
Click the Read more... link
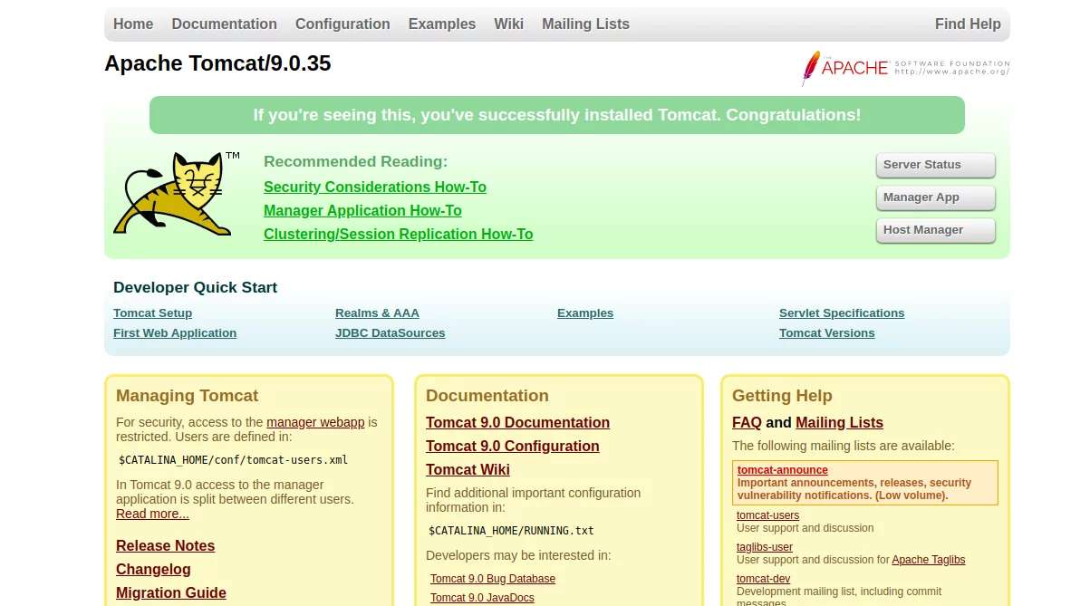[x=152, y=515]
